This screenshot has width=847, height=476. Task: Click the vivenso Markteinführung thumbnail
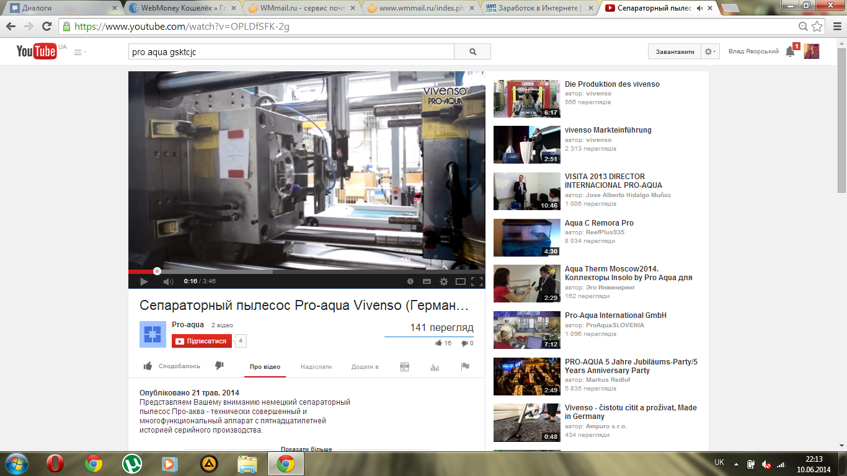526,144
